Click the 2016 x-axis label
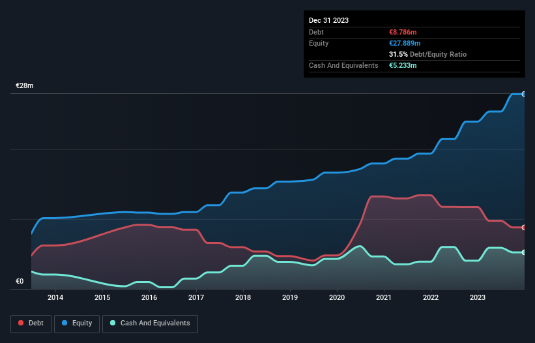 [x=149, y=297]
